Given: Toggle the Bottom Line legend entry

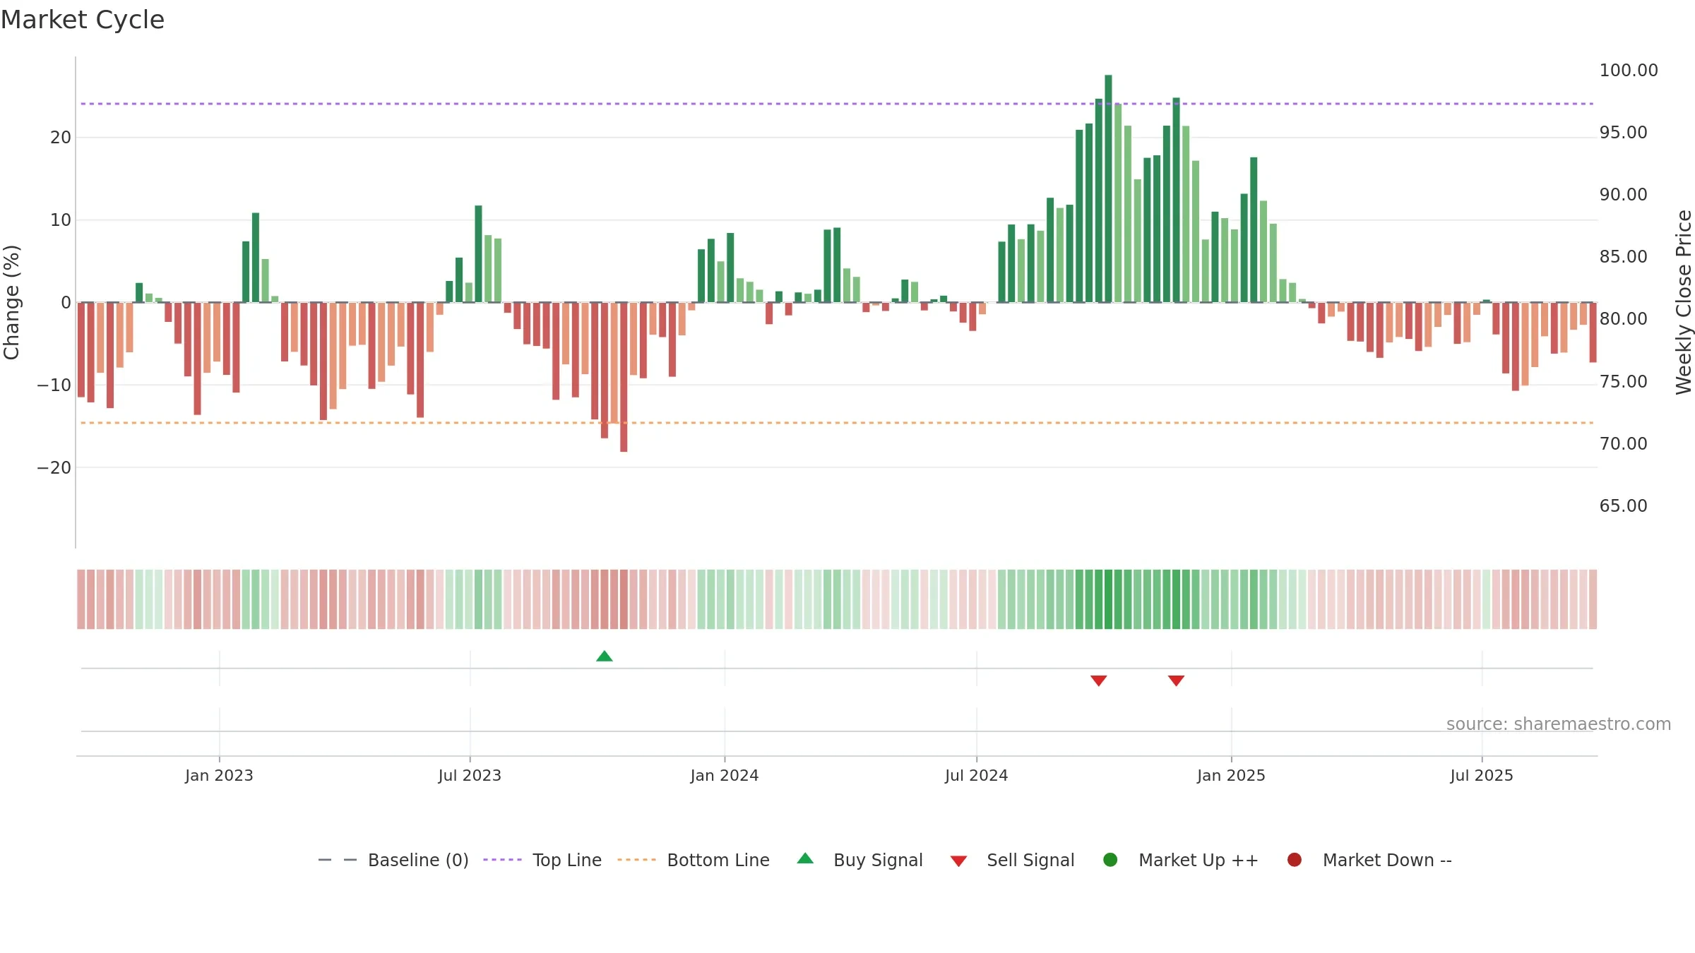Looking at the screenshot, I should click(x=694, y=861).
